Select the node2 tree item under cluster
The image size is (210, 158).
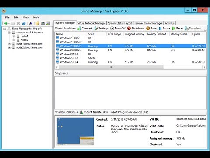pyautogui.click(x=24, y=40)
